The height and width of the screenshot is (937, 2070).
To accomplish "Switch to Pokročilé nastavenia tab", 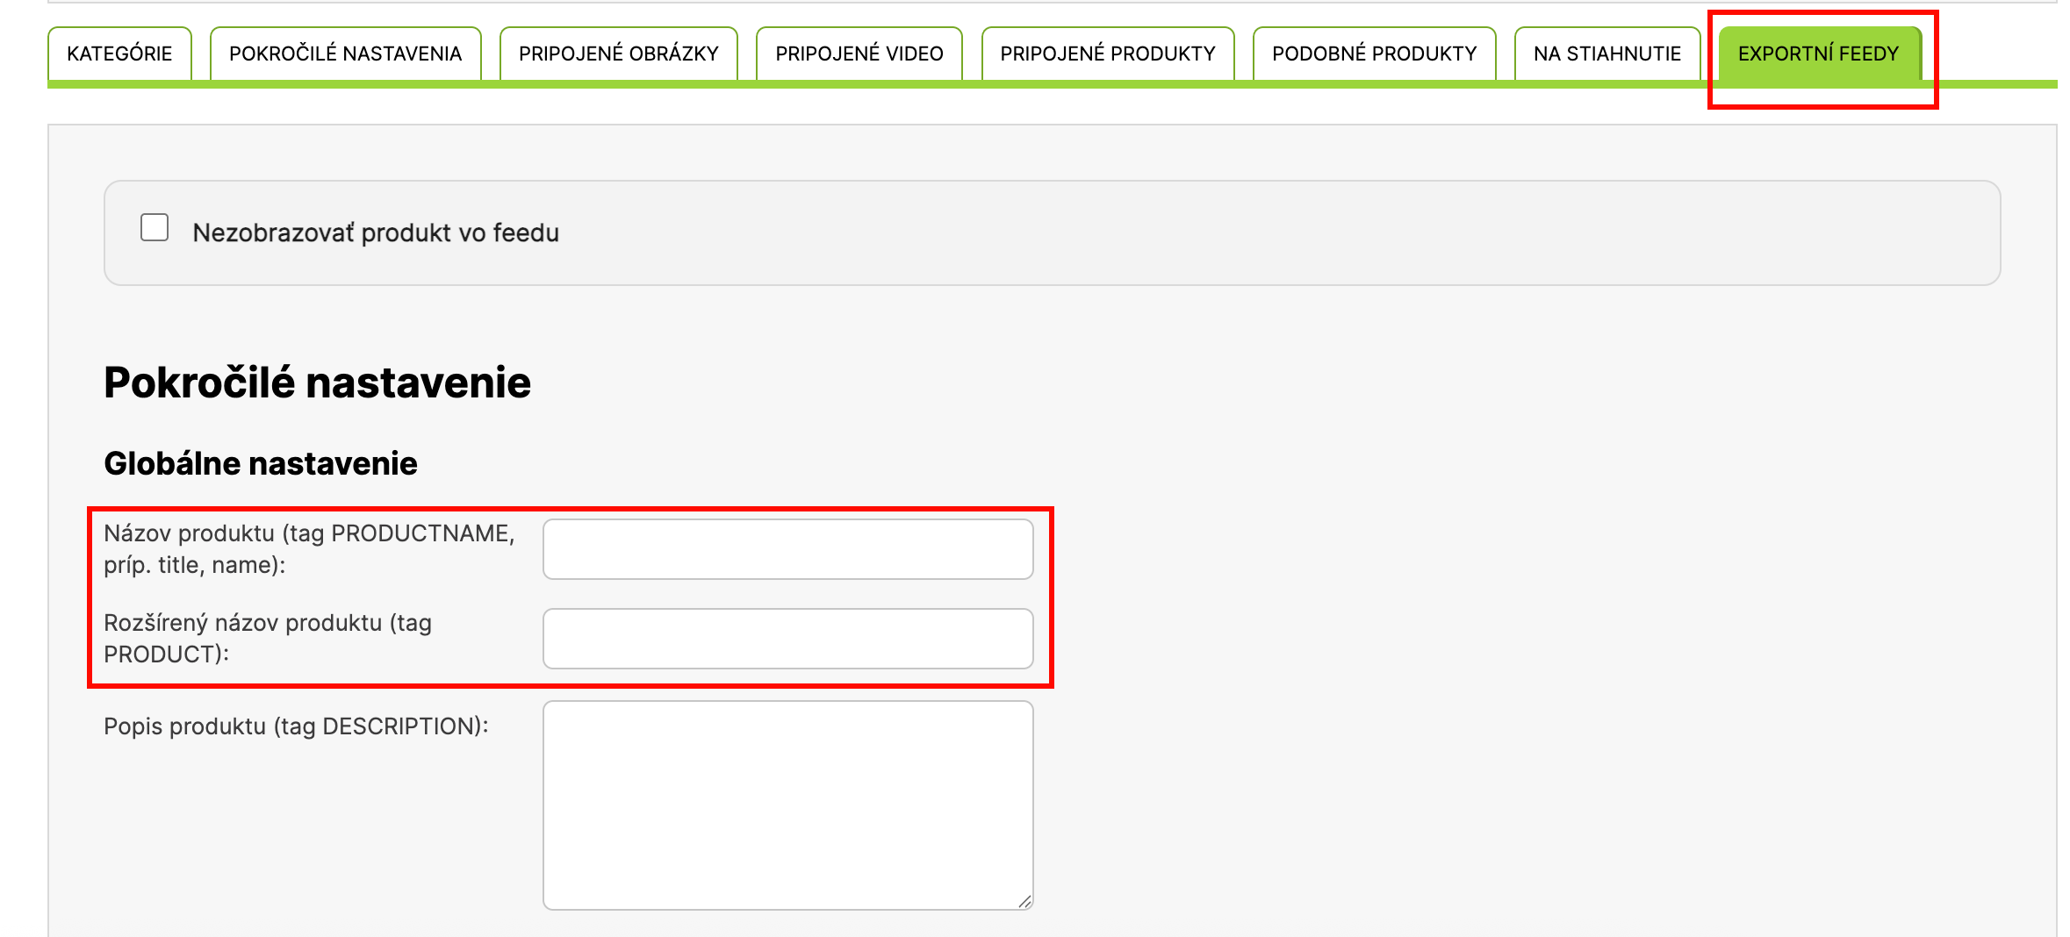I will coord(345,54).
